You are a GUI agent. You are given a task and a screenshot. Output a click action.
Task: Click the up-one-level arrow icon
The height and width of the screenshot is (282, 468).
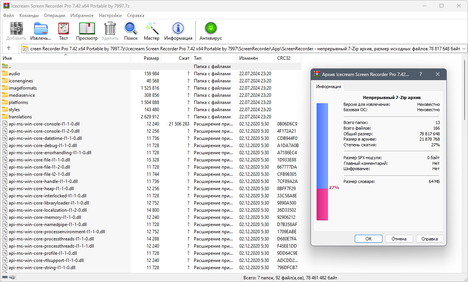9,48
